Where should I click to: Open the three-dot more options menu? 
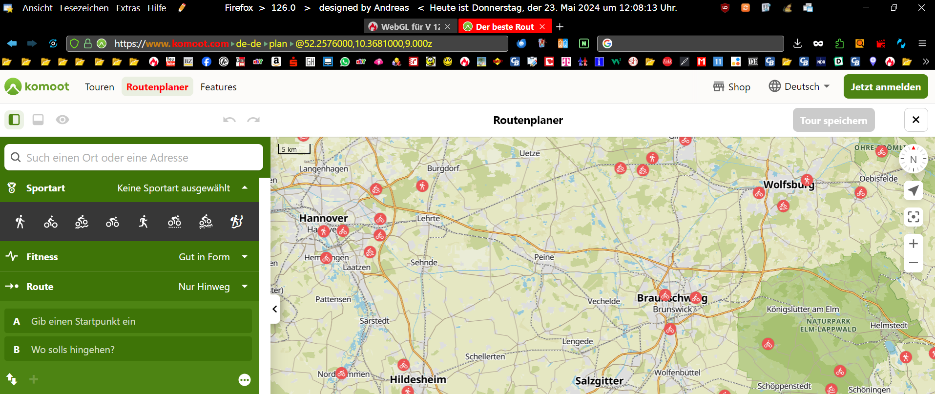[245, 380]
